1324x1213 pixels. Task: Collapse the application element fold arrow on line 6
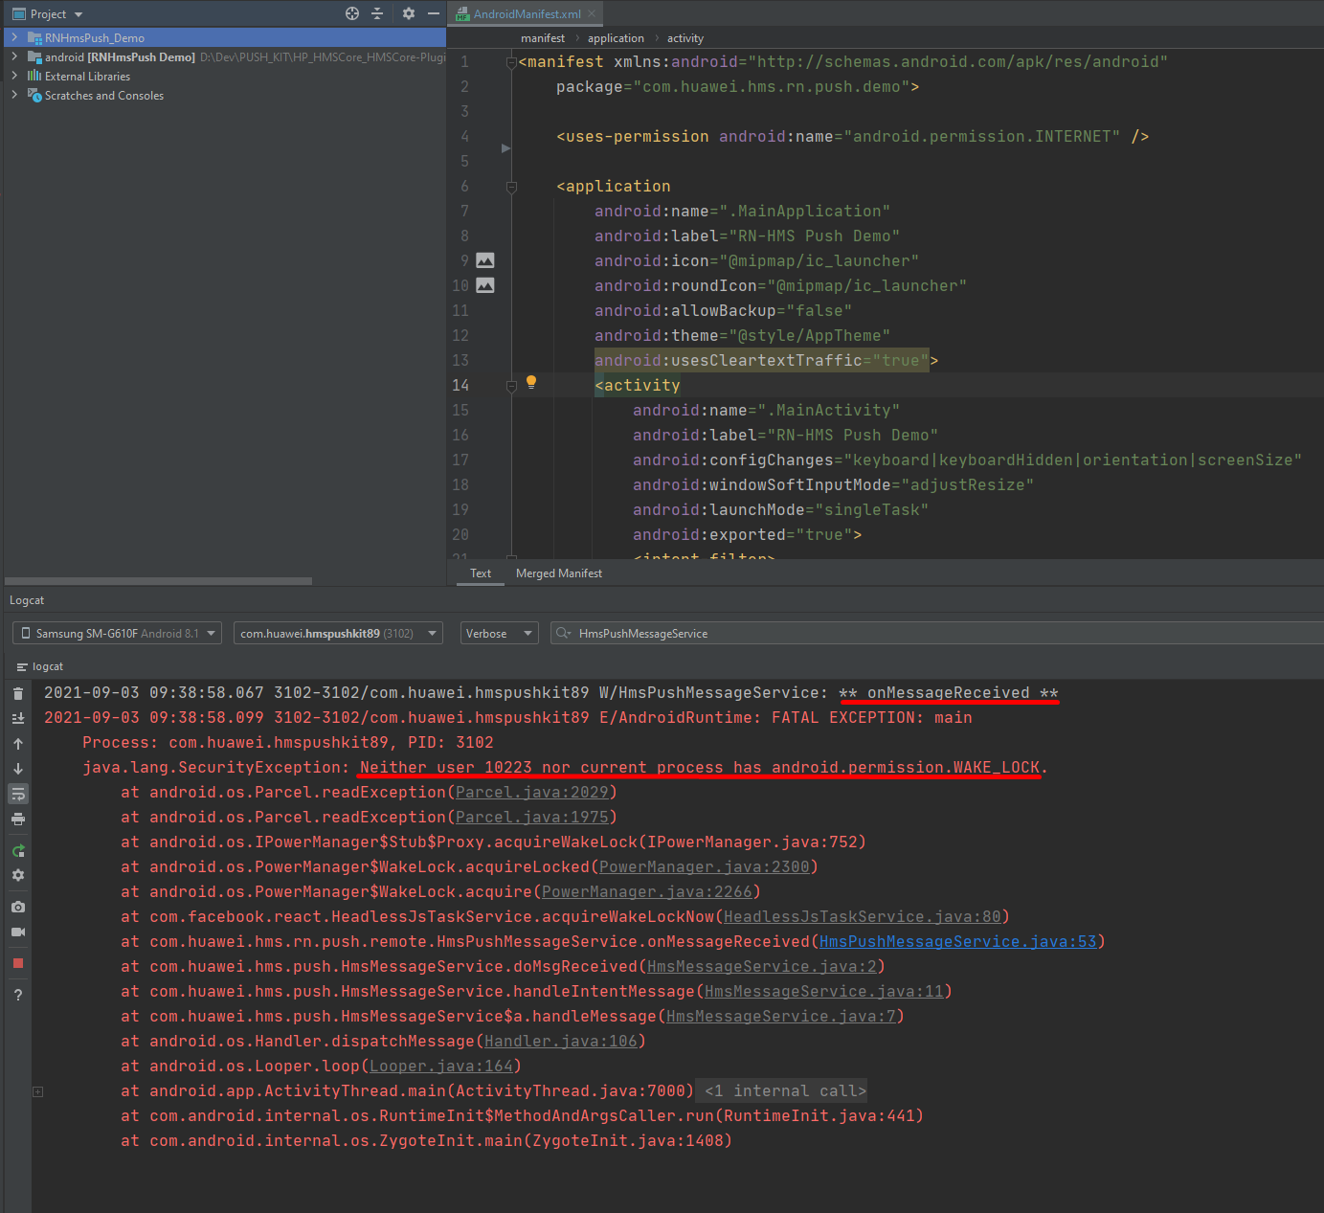coord(511,187)
